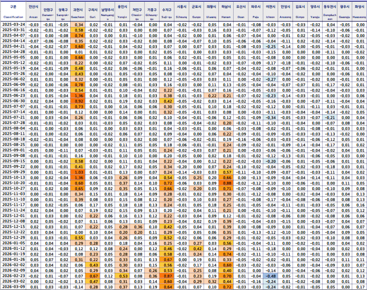This screenshot has width=367, height=290.
Task: Select the 2025-06-23 date cell
Action: click(13, 96)
